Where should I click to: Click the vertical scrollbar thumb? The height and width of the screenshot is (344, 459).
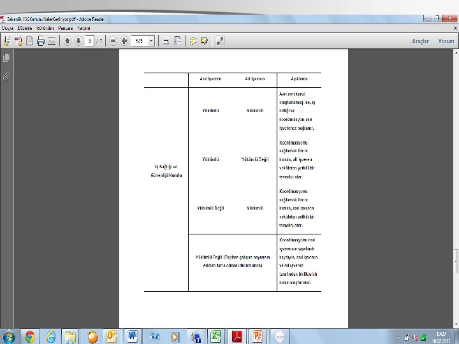pos(456,261)
